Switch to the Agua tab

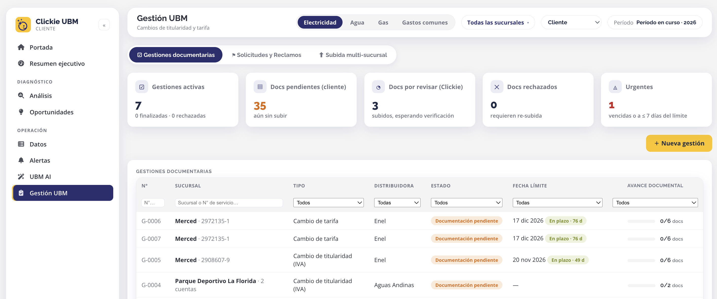(357, 23)
